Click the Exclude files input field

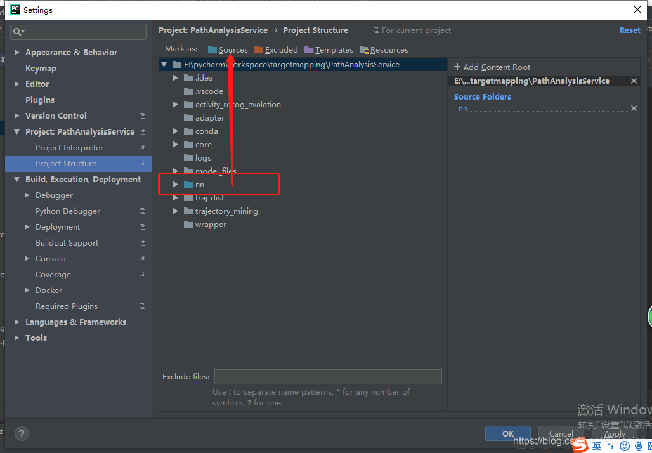pos(328,377)
